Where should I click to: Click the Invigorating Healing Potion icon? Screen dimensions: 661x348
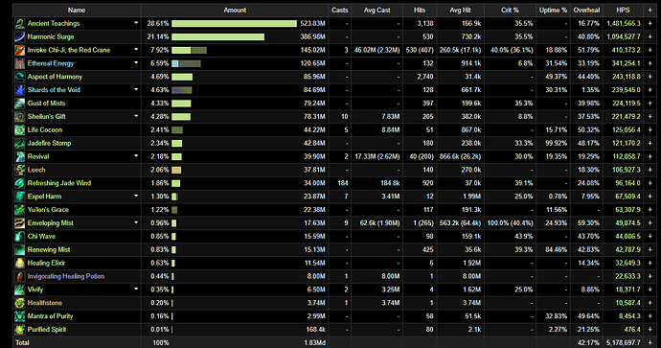pyautogui.click(x=20, y=276)
